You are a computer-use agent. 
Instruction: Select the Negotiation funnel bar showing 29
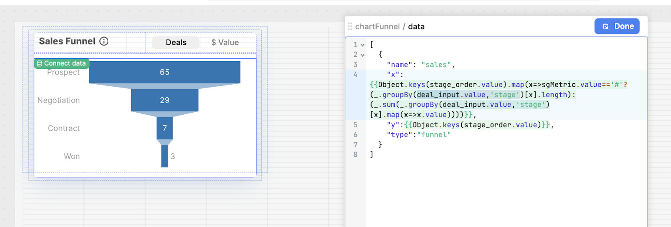click(165, 100)
